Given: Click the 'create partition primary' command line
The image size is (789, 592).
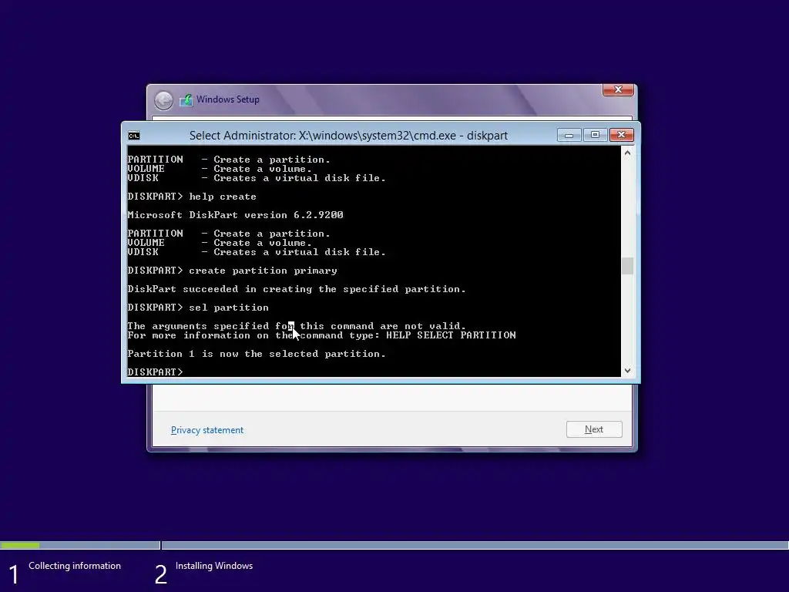Looking at the screenshot, I should click(x=233, y=271).
